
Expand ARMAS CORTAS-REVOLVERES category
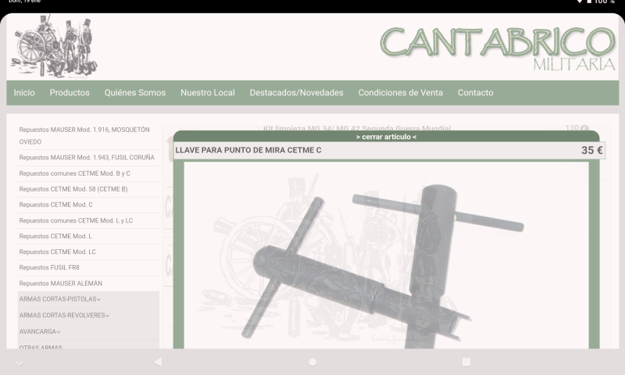click(x=64, y=316)
